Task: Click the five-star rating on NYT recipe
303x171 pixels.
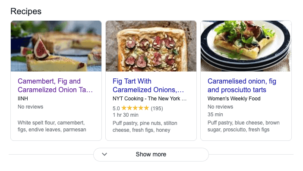Action: (x=135, y=108)
